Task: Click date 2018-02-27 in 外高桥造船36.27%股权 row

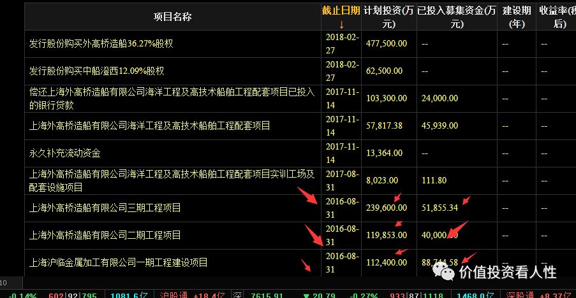Action: tap(342, 44)
